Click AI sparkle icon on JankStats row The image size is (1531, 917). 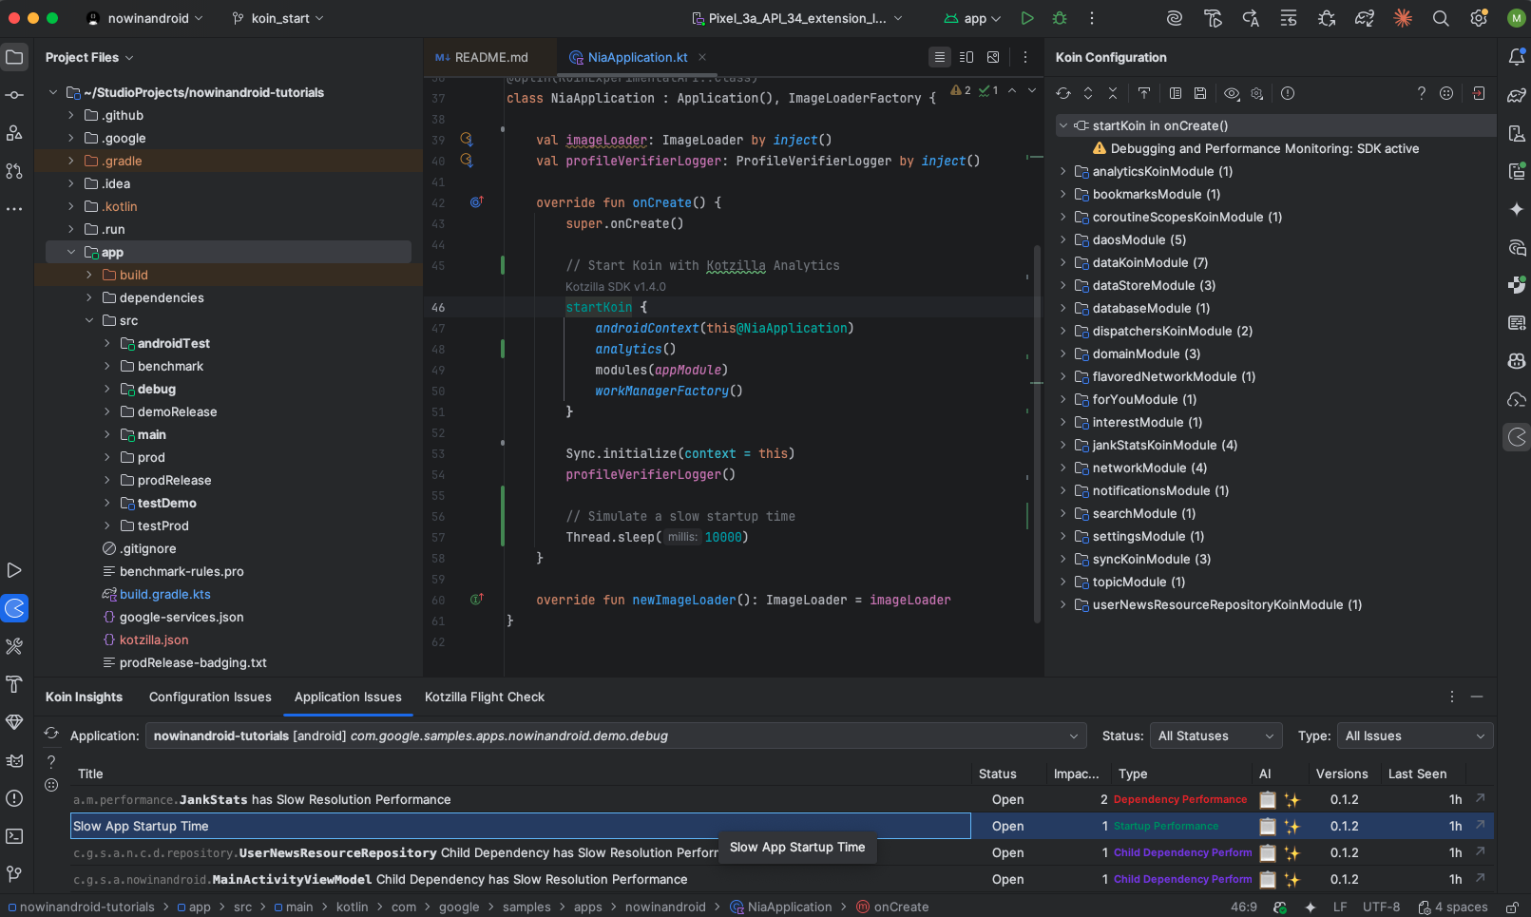pyautogui.click(x=1292, y=800)
